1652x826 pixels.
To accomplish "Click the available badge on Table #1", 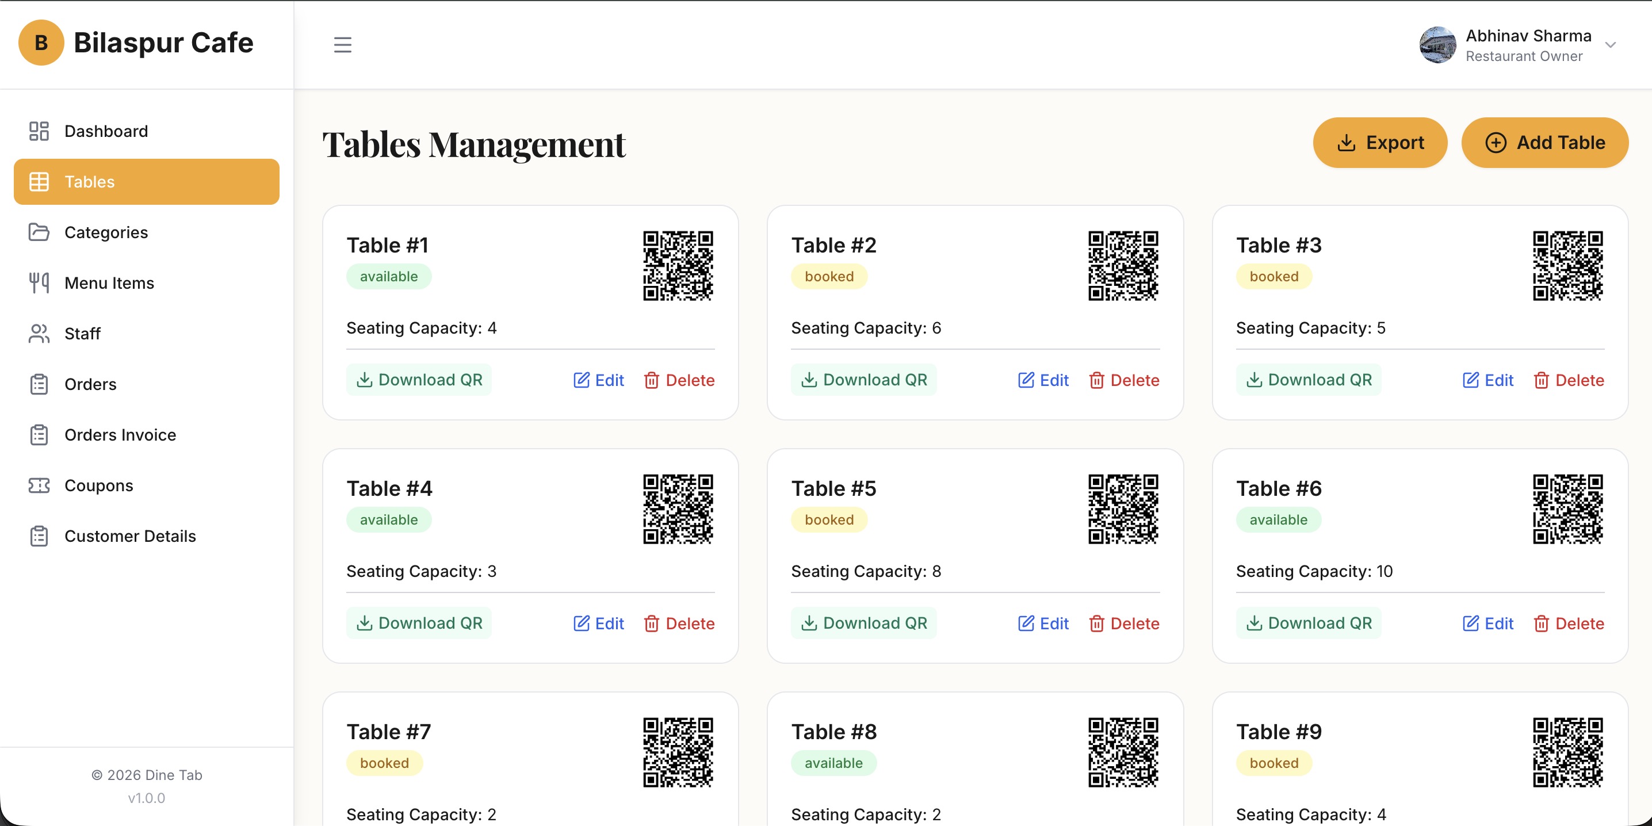I will pos(389,277).
